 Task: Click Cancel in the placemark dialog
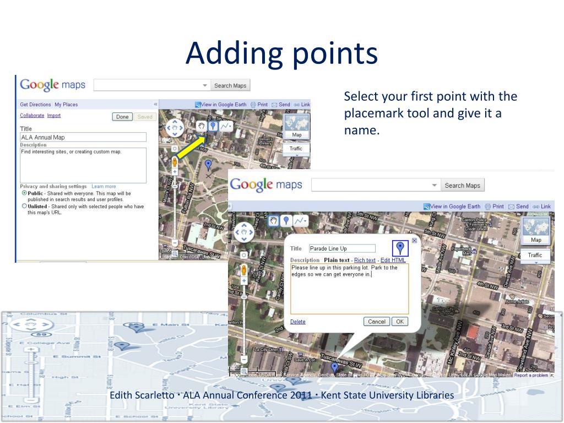tap(377, 322)
